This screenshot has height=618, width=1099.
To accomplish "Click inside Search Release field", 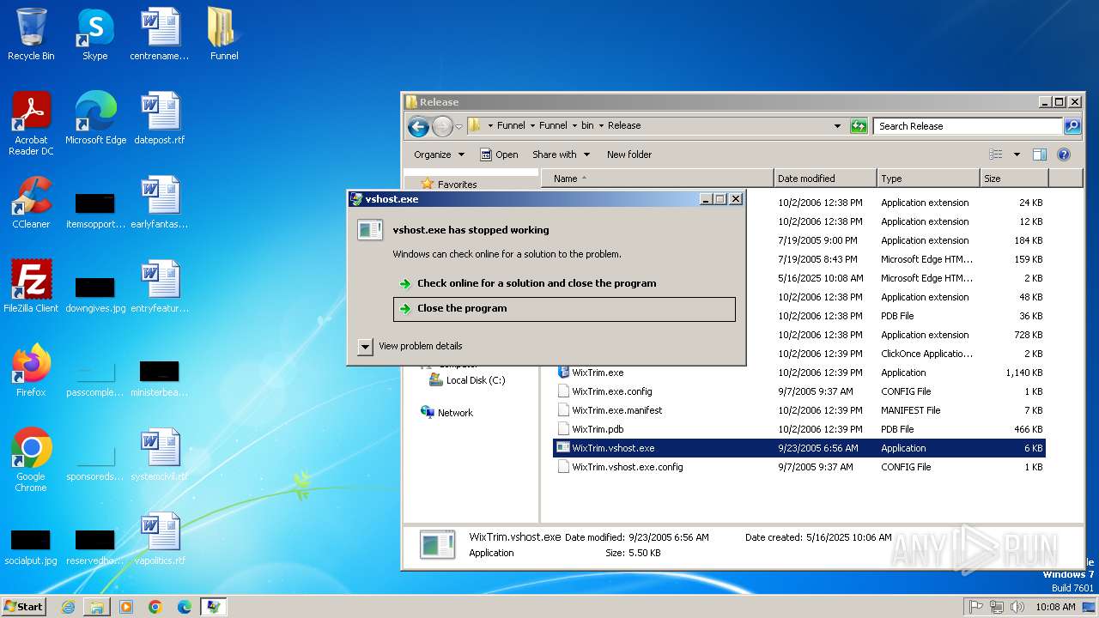I will pos(968,126).
